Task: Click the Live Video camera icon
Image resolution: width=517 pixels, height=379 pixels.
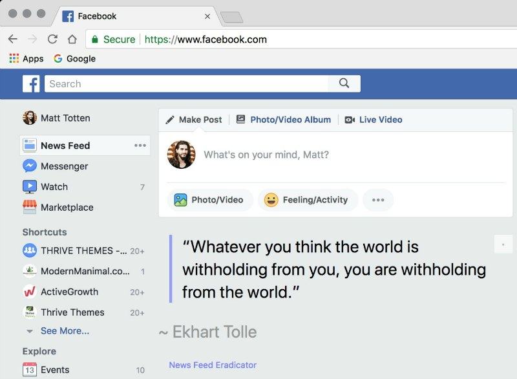Action: (x=350, y=120)
